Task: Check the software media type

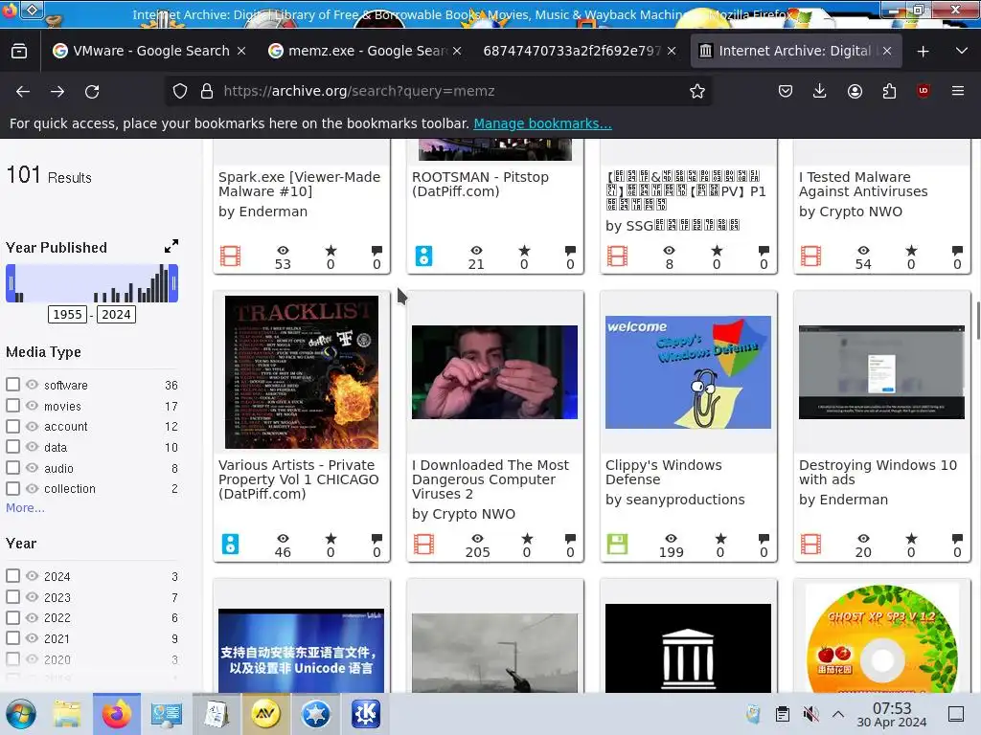Action: point(12,385)
